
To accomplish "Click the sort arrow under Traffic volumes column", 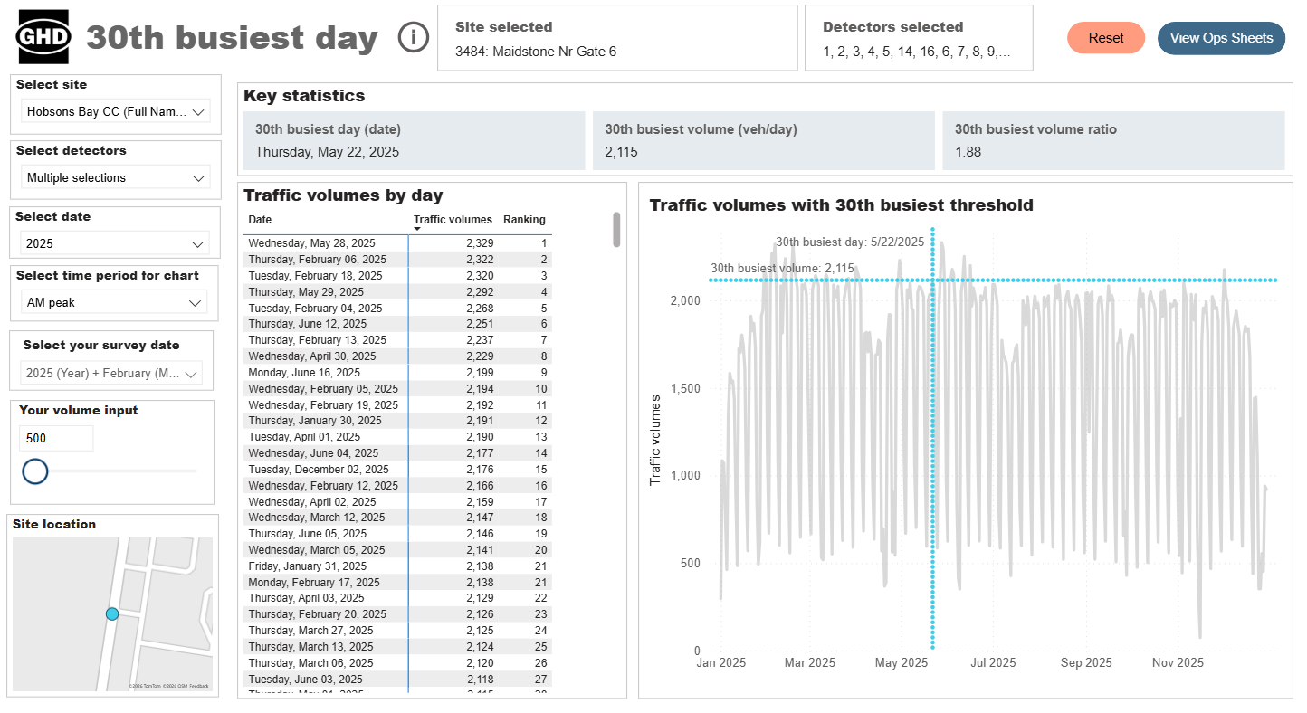I will (x=417, y=230).
